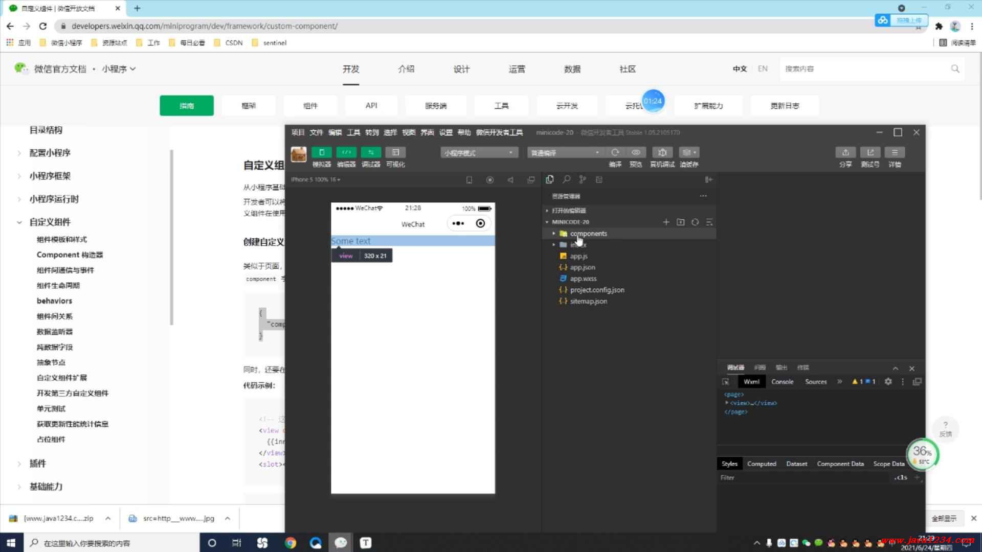Click the collapse all folders icon
This screenshot has height=552, width=982.
coord(709,222)
